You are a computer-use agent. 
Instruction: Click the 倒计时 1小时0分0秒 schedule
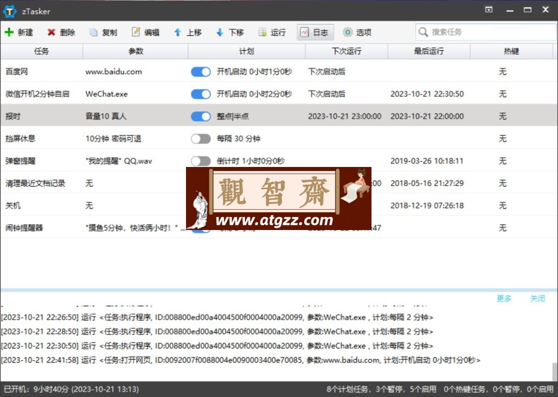pos(251,161)
